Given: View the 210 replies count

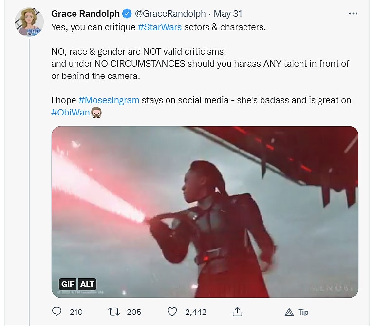Looking at the screenshot, I should (76, 312).
